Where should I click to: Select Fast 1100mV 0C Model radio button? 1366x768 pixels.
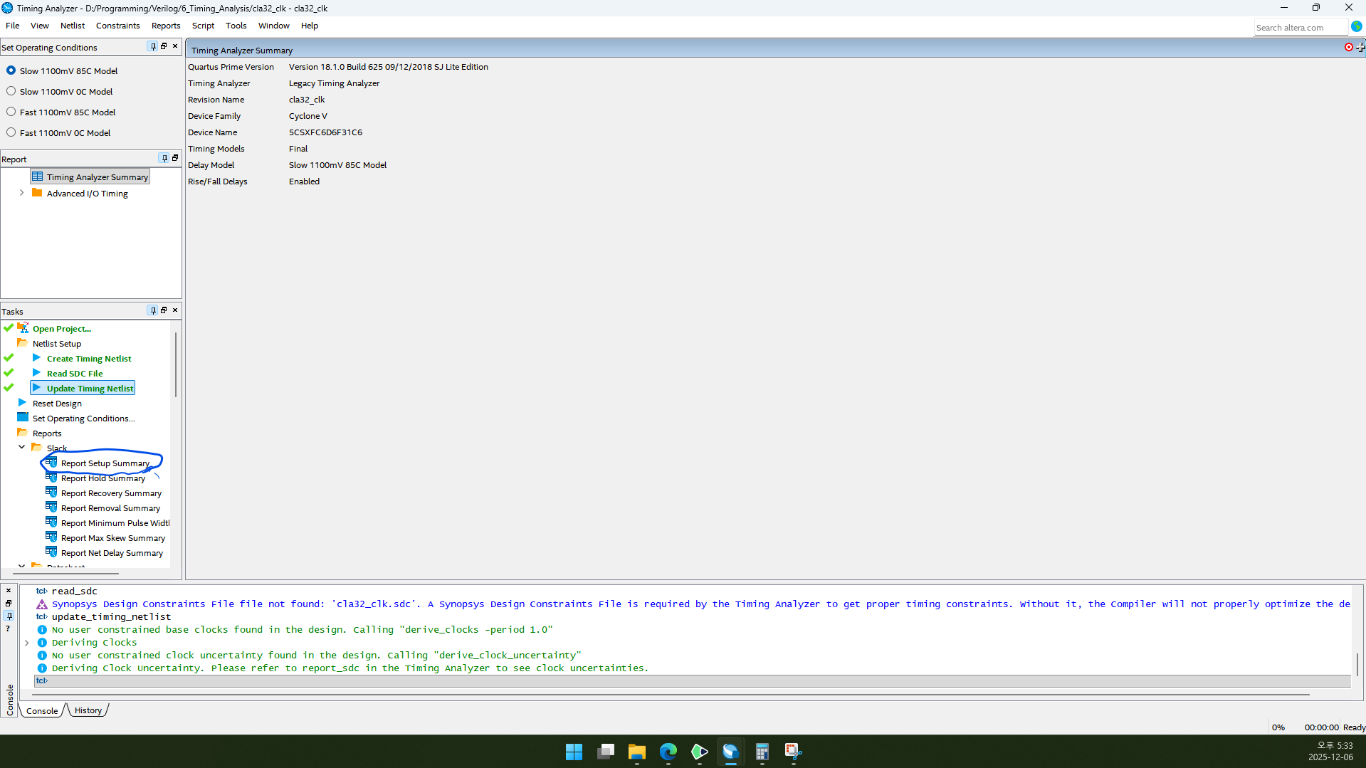(x=11, y=132)
